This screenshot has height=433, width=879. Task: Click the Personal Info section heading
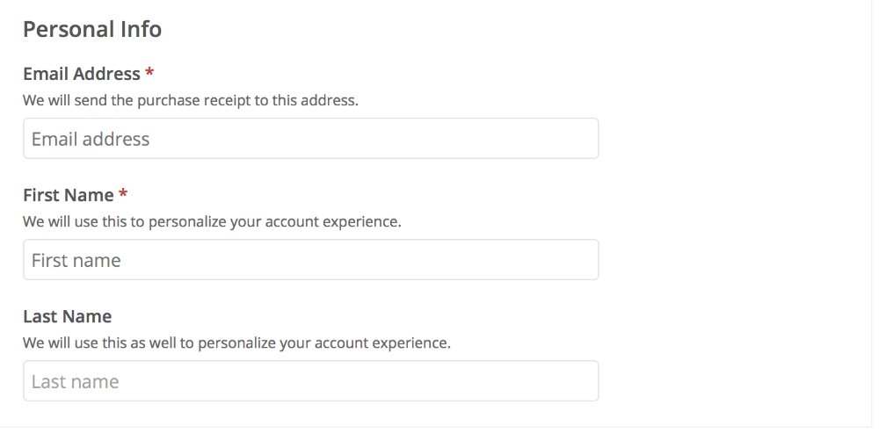point(92,29)
